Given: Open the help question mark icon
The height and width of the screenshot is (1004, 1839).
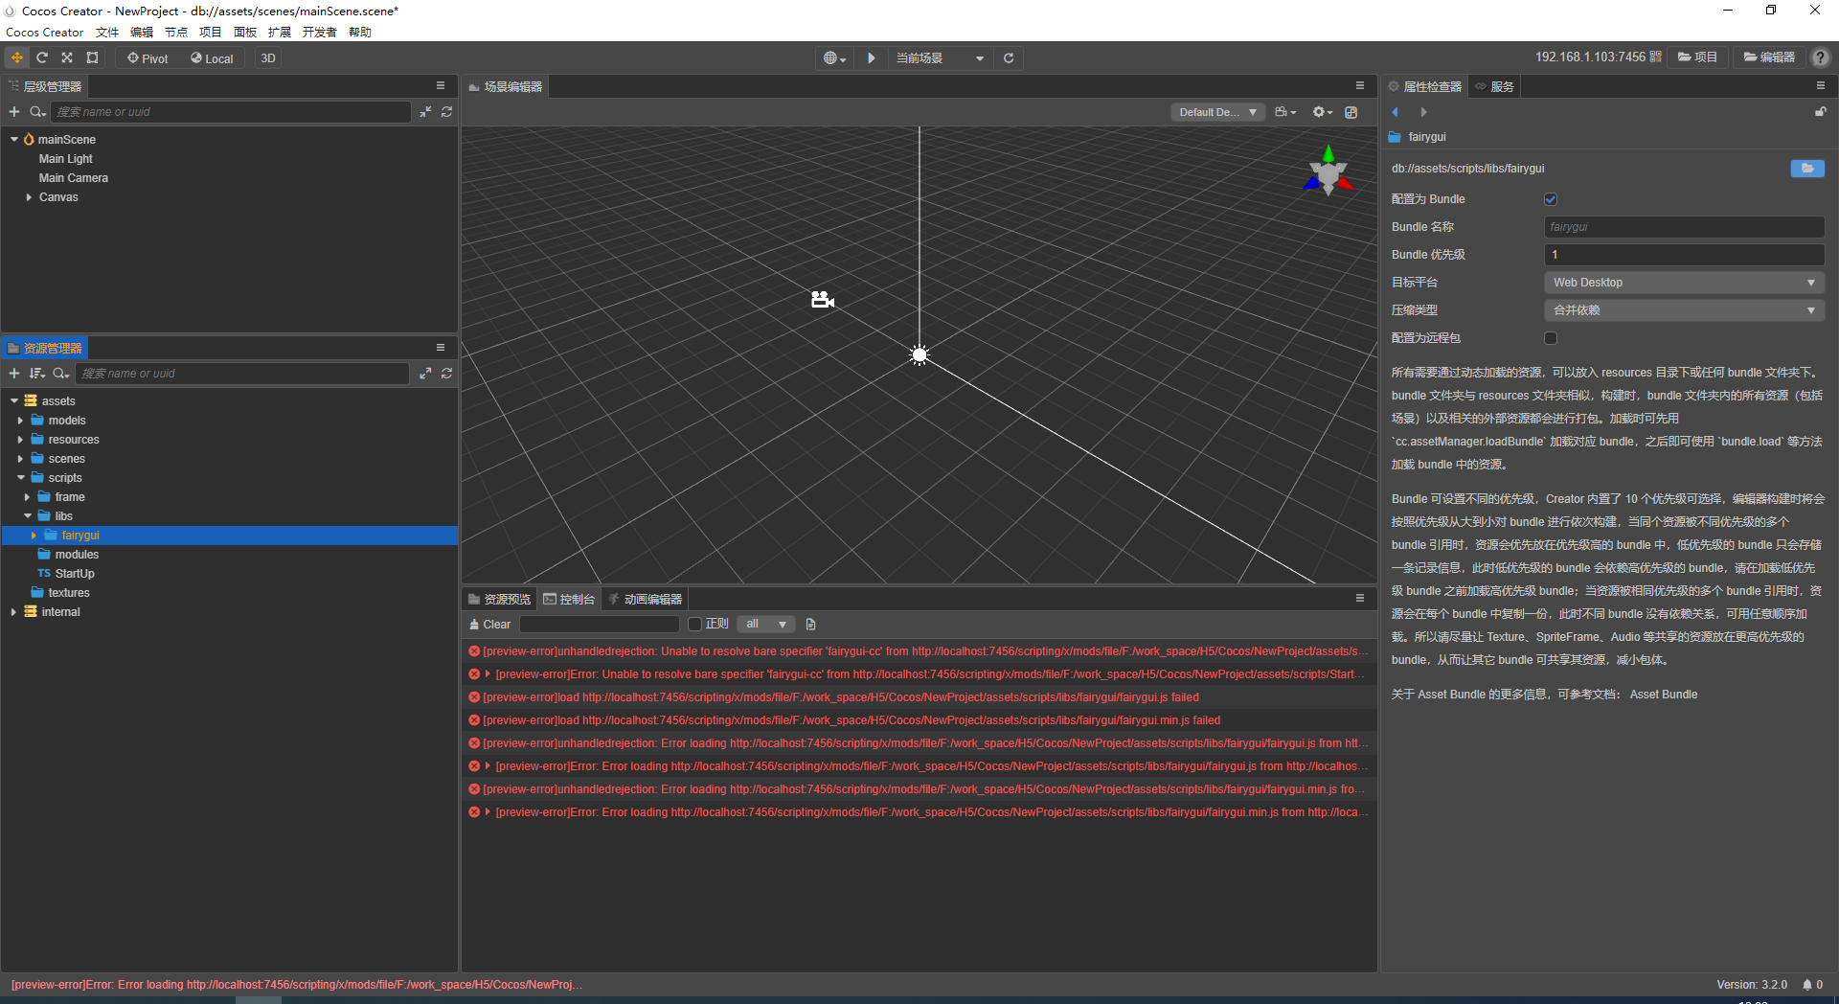Looking at the screenshot, I should click(1820, 57).
